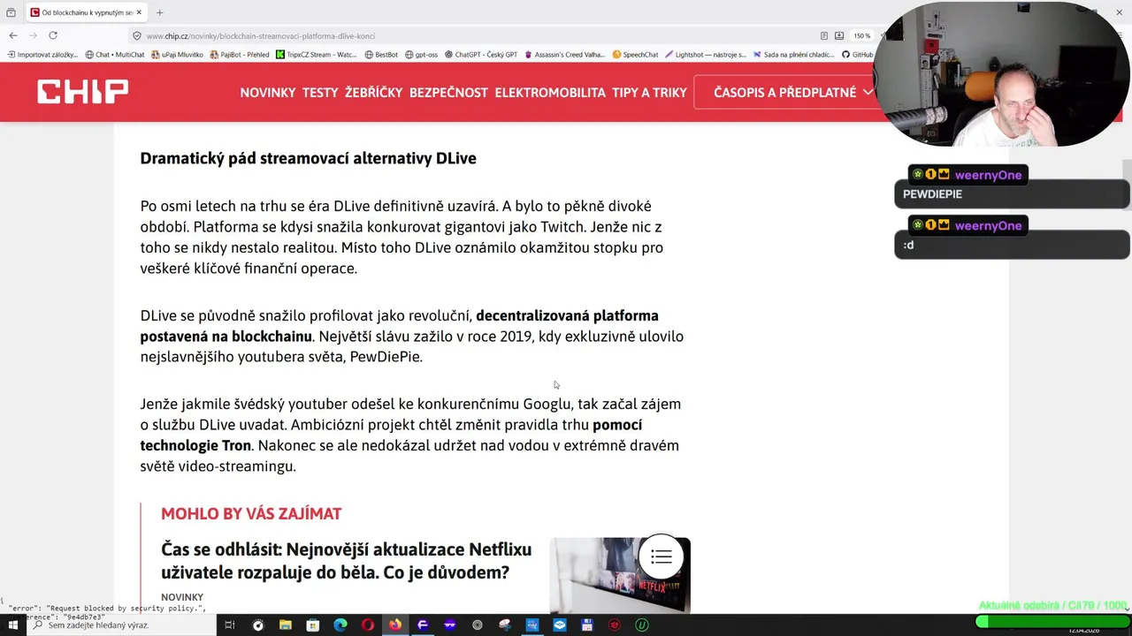Expand the ČASOPIS A PŘEDPLATNÉ dropdown
Viewport: 1132px width, 636px height.
tap(792, 92)
